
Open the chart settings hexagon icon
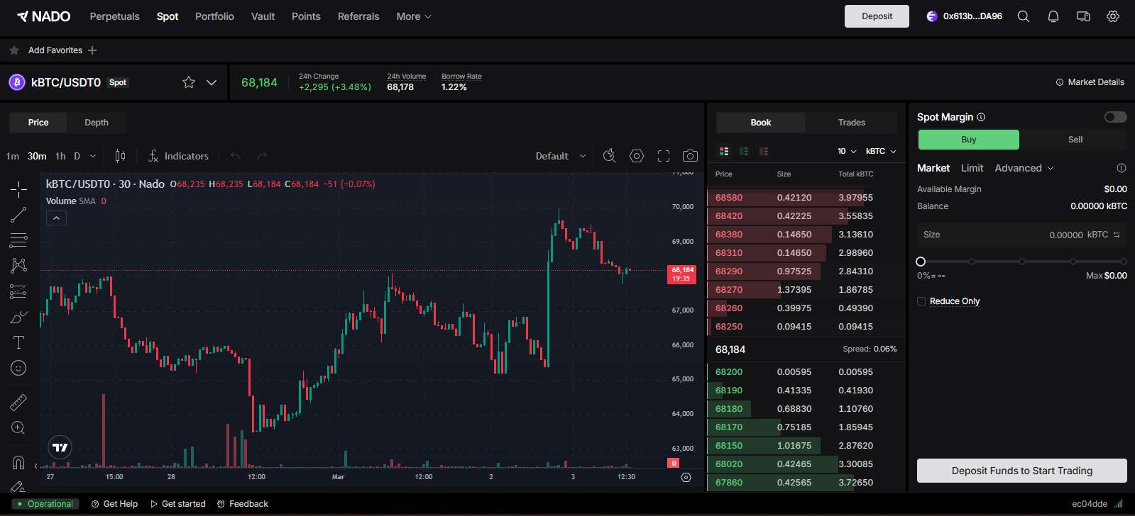point(637,156)
